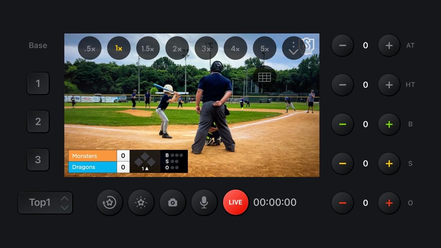Click the Dragons score cell on overlay
Screen dimensions: 441x248
123,167
